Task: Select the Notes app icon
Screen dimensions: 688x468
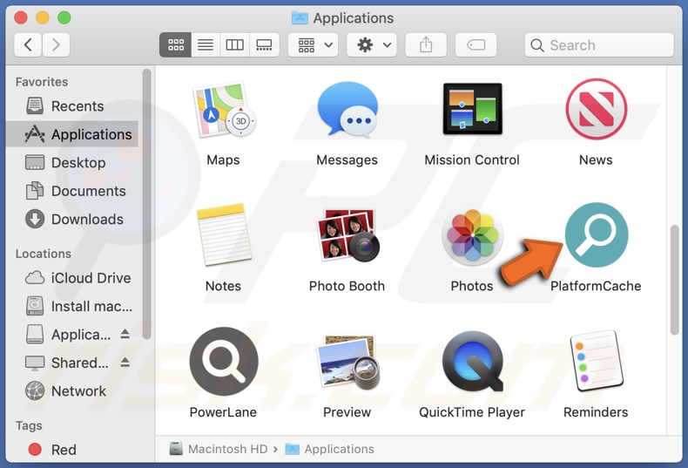Action: tap(224, 234)
